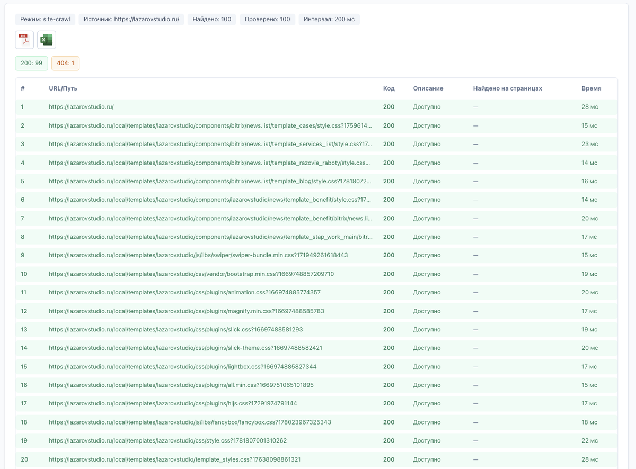Select the template_blog/style.css URL
Viewport: 636px width, 469px height.
pyautogui.click(x=210, y=181)
